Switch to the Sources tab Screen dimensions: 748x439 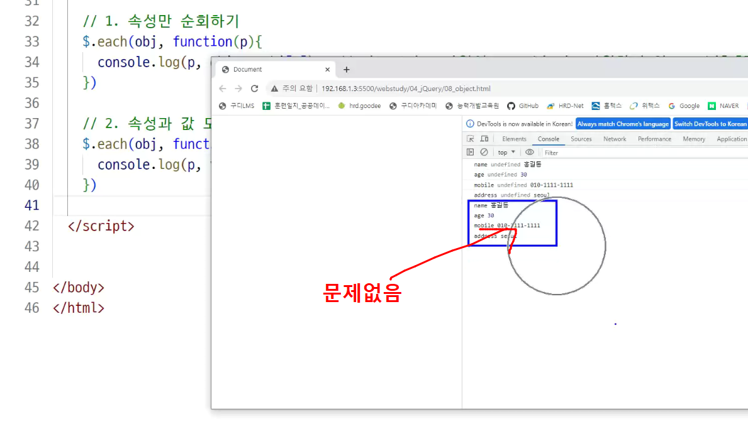tap(581, 139)
